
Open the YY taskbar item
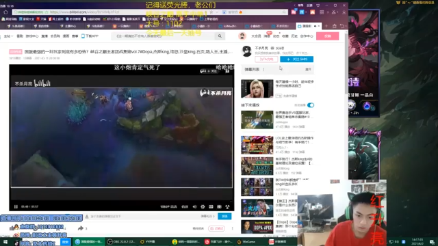point(149,242)
